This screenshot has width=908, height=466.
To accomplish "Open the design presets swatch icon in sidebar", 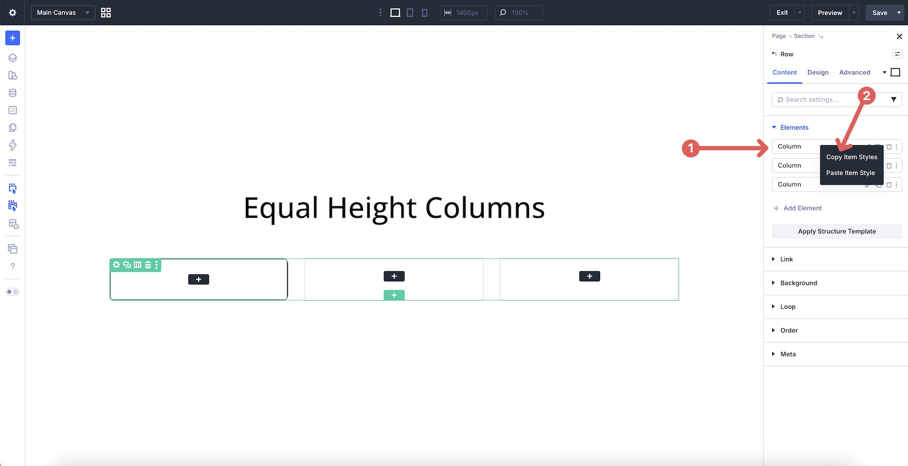I will 13,75.
